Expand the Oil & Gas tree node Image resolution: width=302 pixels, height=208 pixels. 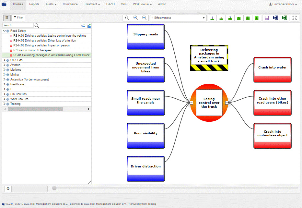point(4,60)
